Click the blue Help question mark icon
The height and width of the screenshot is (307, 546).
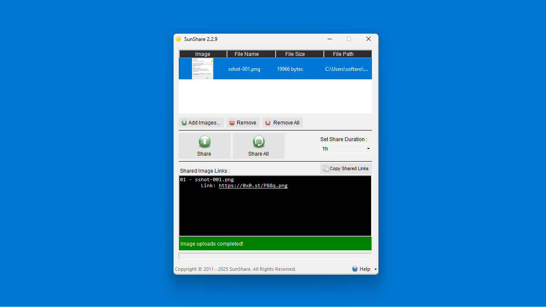tap(355, 269)
